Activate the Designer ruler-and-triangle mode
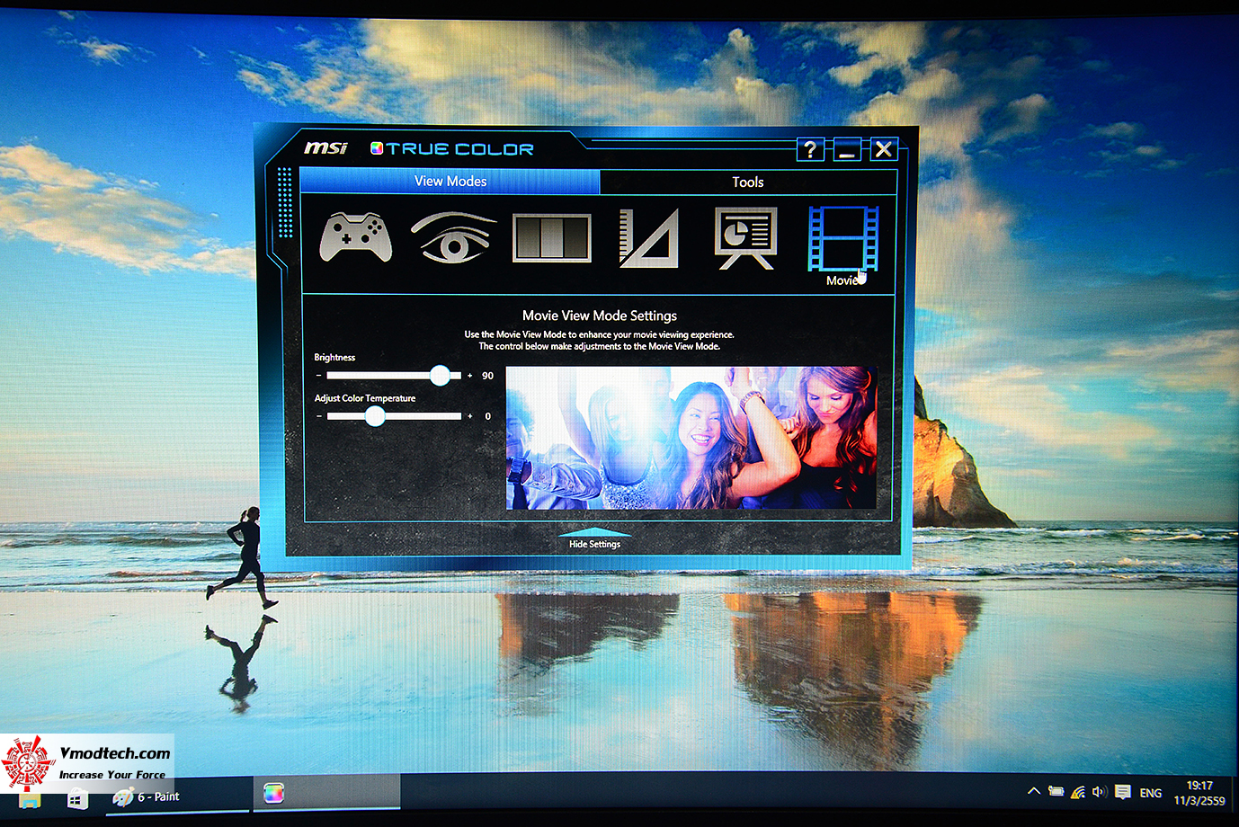This screenshot has width=1239, height=827. pos(648,238)
